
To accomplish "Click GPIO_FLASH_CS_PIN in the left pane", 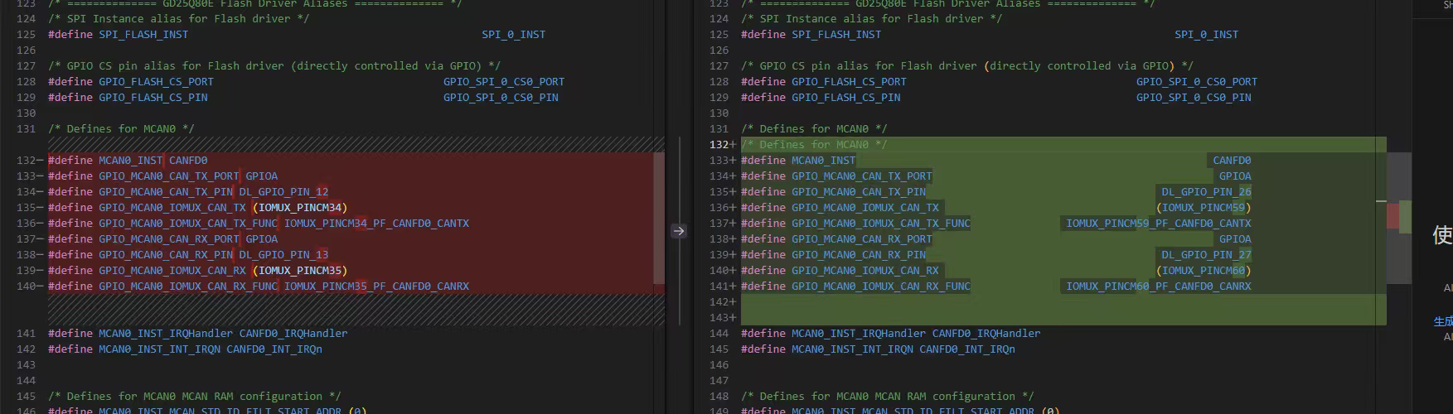I will pos(153,97).
